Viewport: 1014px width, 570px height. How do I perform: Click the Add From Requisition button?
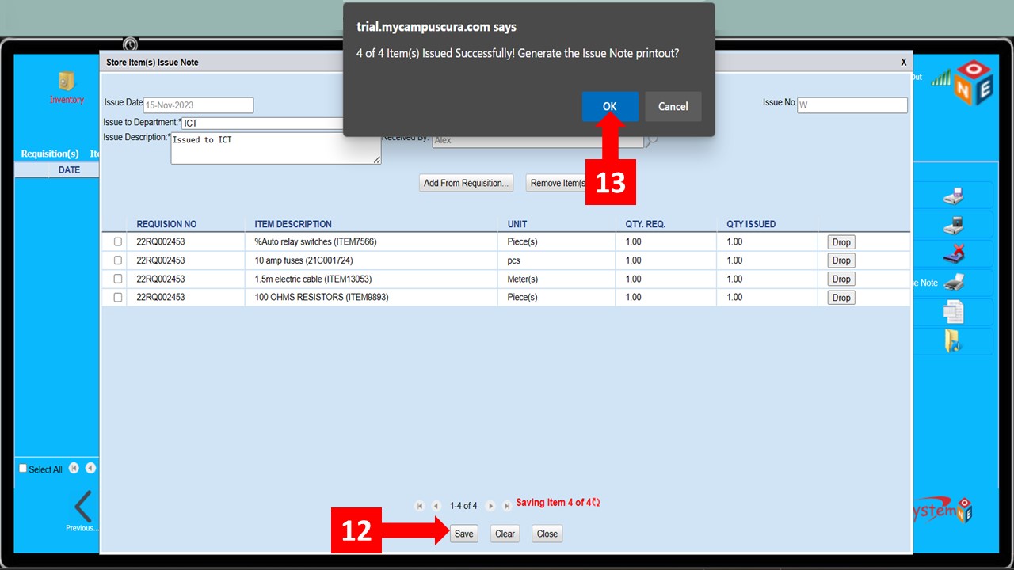pos(466,183)
